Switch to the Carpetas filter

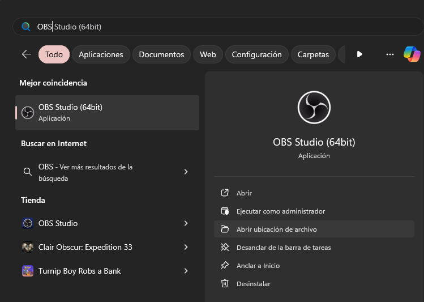[313, 54]
